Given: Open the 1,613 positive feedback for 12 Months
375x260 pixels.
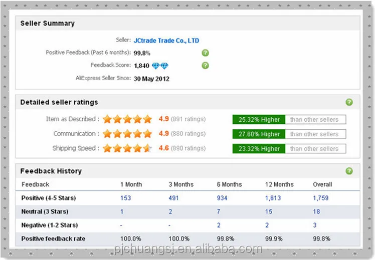Looking at the screenshot, I should pos(273,198).
